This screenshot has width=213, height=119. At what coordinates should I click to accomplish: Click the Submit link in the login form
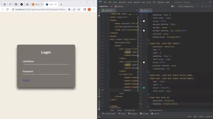coord(26,80)
